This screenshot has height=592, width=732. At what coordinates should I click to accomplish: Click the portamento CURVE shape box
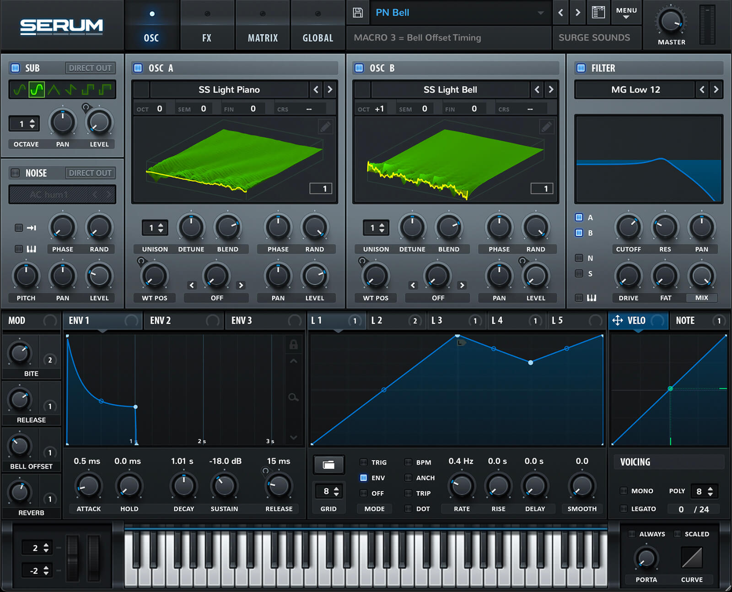[x=692, y=558]
